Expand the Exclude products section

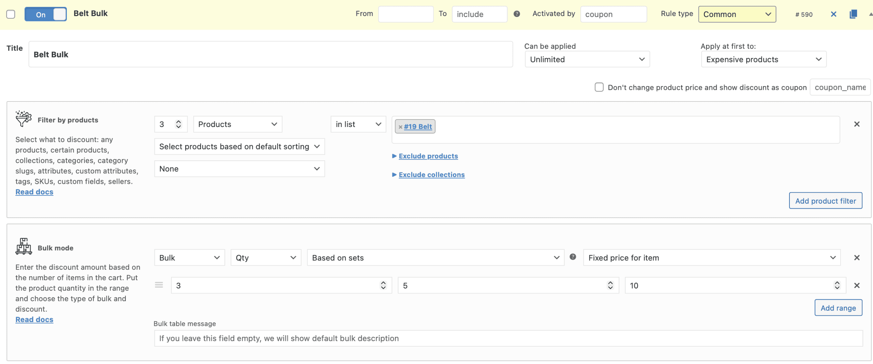pyautogui.click(x=428, y=156)
